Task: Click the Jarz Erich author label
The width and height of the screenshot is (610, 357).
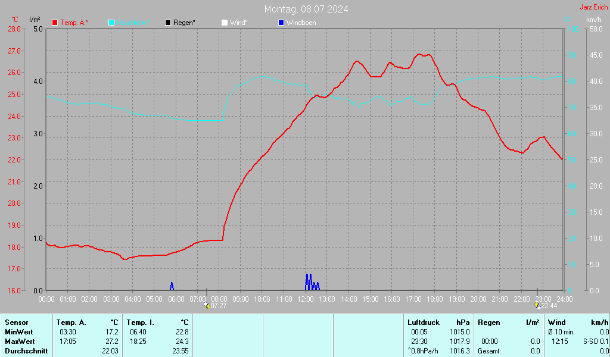Action: 593,7
